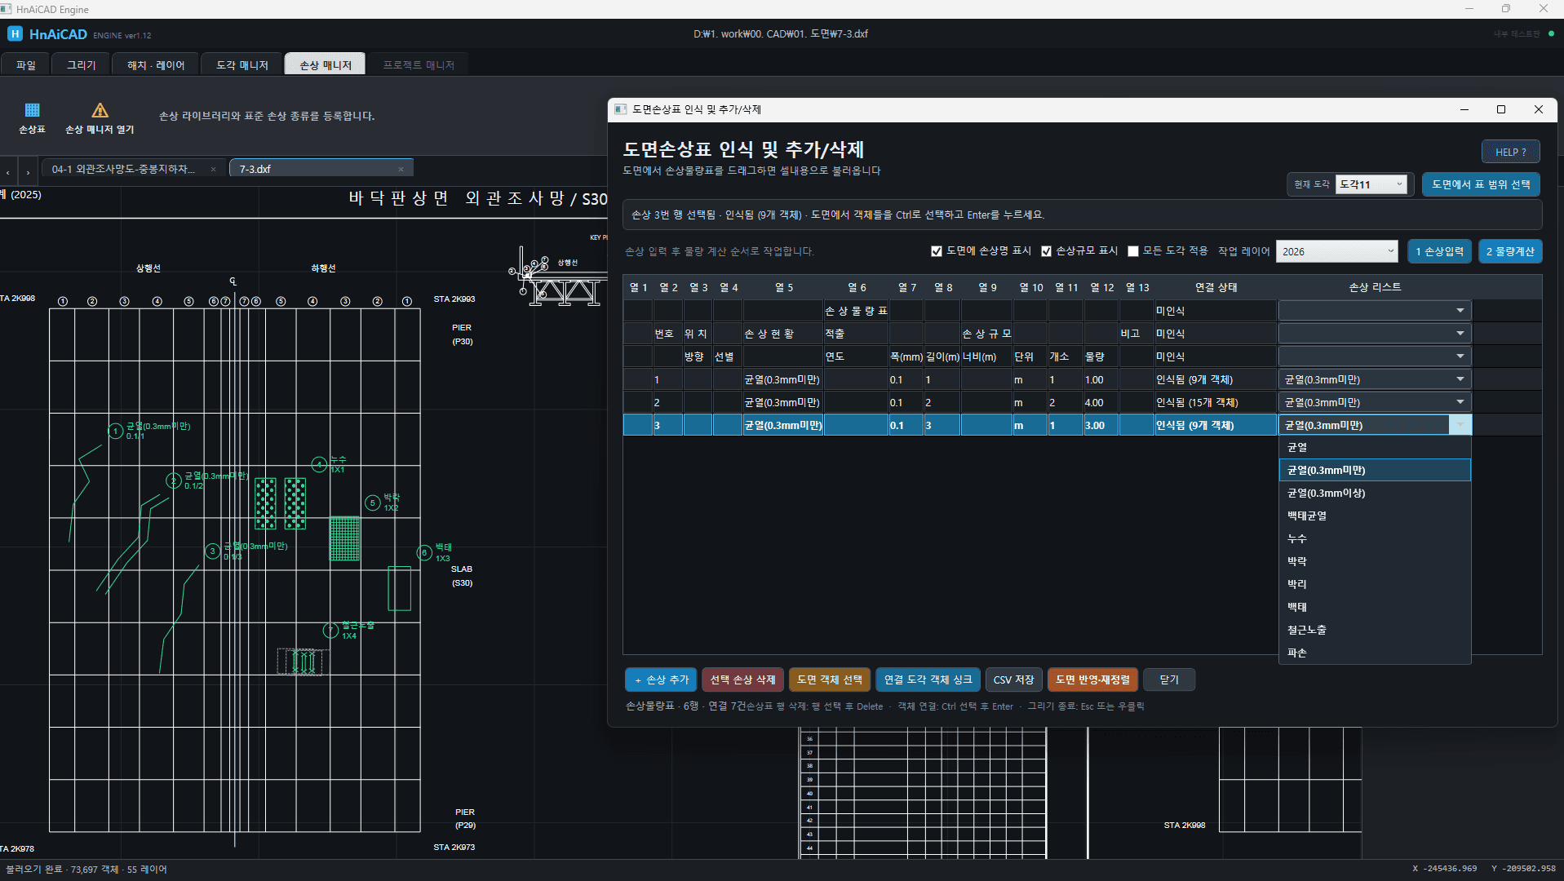Go to previous document tab arrow
This screenshot has width=1564, height=881.
[x=8, y=172]
